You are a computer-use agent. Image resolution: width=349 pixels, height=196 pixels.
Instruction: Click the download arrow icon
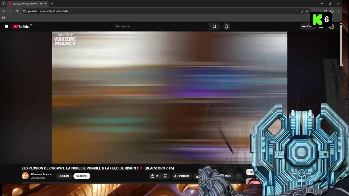(197, 176)
